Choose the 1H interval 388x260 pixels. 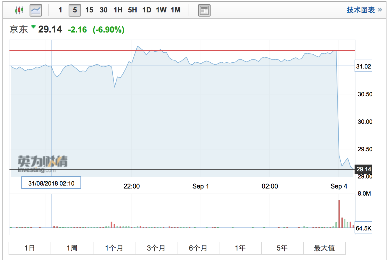coord(118,10)
